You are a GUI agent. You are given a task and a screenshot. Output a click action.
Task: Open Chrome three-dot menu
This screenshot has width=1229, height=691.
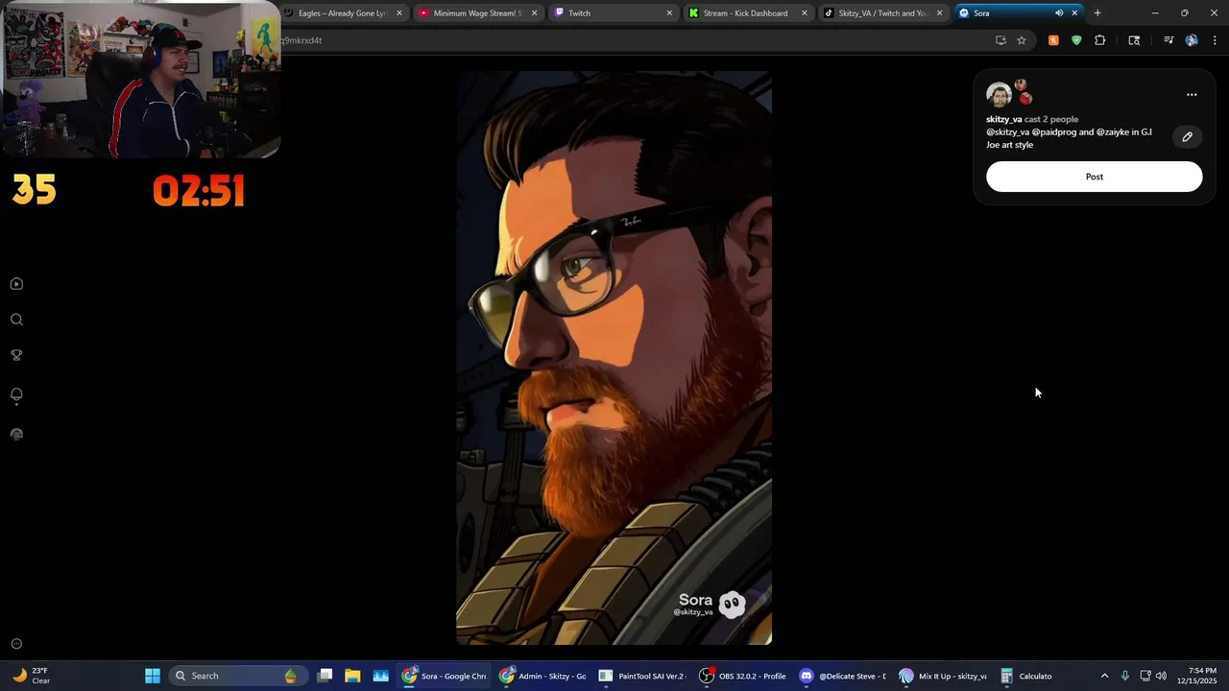(1215, 40)
